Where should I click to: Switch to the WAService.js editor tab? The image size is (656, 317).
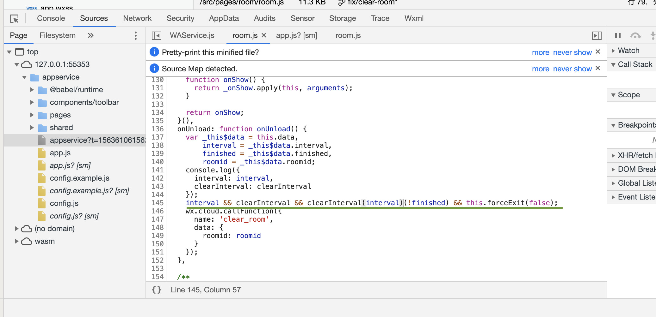tap(192, 35)
